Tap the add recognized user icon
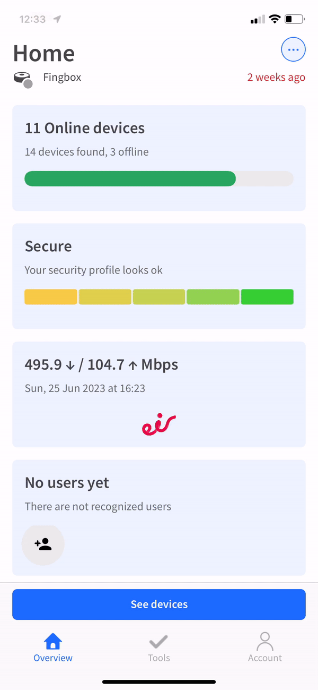The height and width of the screenshot is (690, 318). pos(43,544)
